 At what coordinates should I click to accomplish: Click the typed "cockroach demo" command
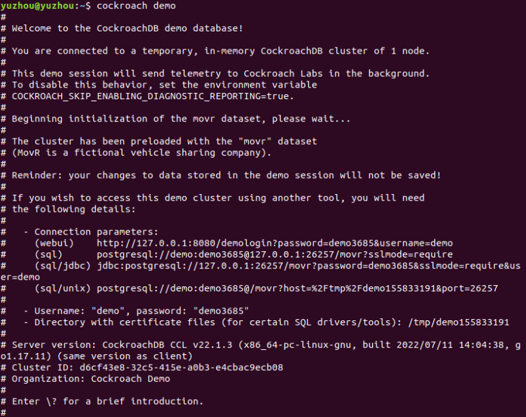tap(136, 6)
